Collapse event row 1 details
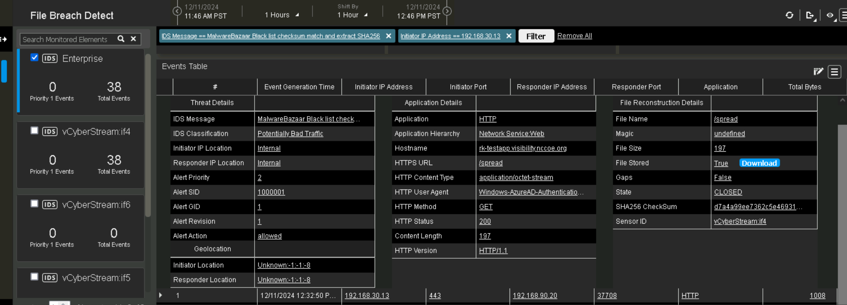Screen dimensions: 847x305 pos(161,296)
